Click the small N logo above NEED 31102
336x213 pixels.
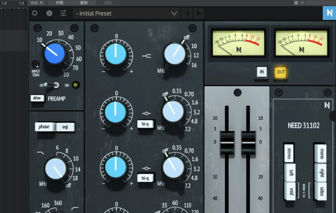click(327, 105)
